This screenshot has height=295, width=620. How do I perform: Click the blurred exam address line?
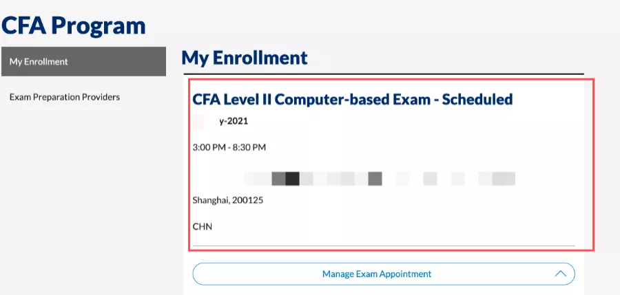coord(379,179)
